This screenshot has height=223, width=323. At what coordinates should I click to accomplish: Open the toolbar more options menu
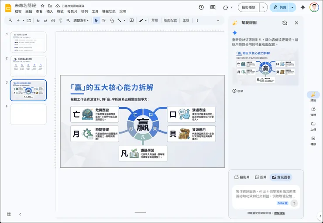[x=197, y=20]
